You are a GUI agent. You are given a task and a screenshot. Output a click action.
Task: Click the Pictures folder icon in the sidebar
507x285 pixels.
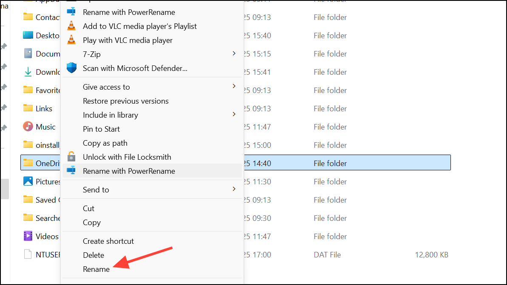pos(28,181)
